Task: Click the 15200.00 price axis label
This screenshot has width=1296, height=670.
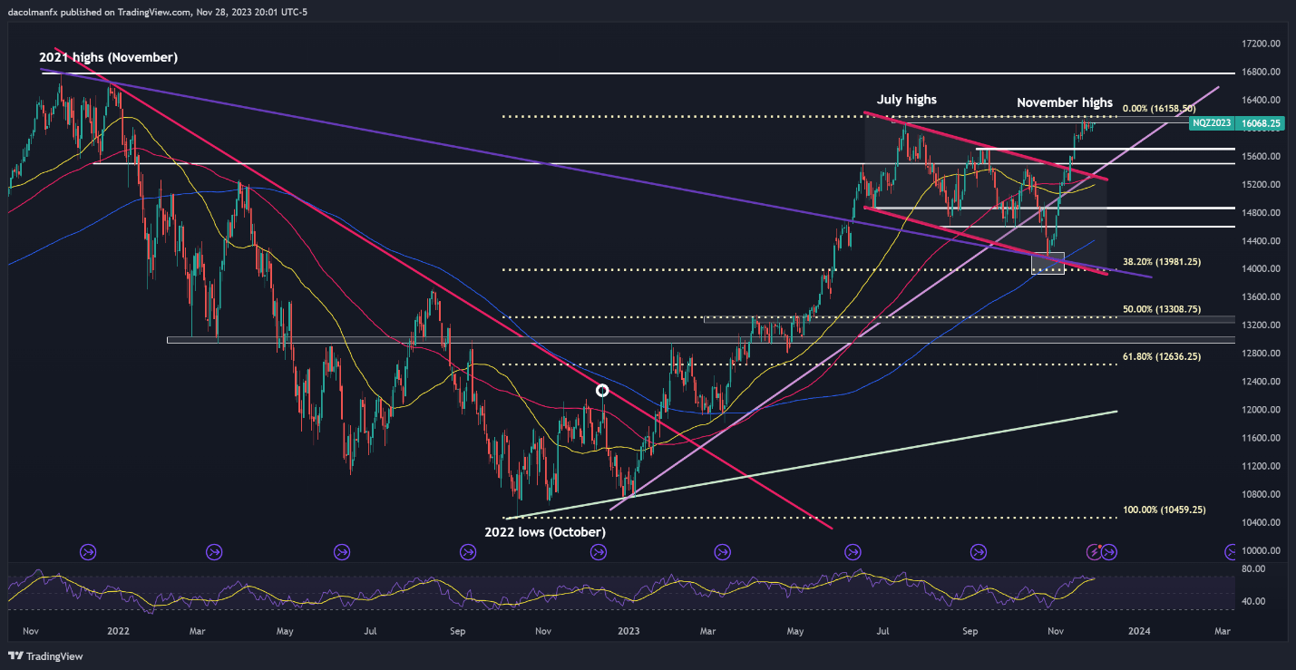Action: (1262, 185)
